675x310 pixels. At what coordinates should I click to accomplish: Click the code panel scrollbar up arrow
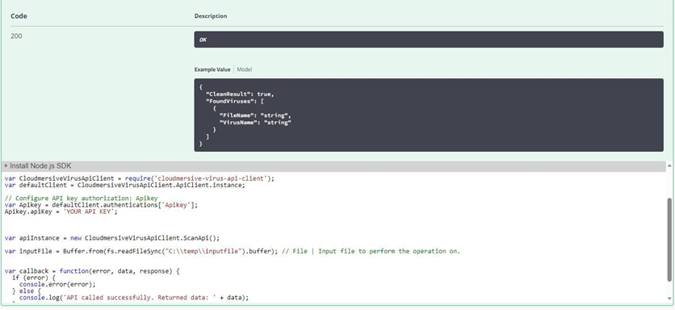[x=669, y=165]
